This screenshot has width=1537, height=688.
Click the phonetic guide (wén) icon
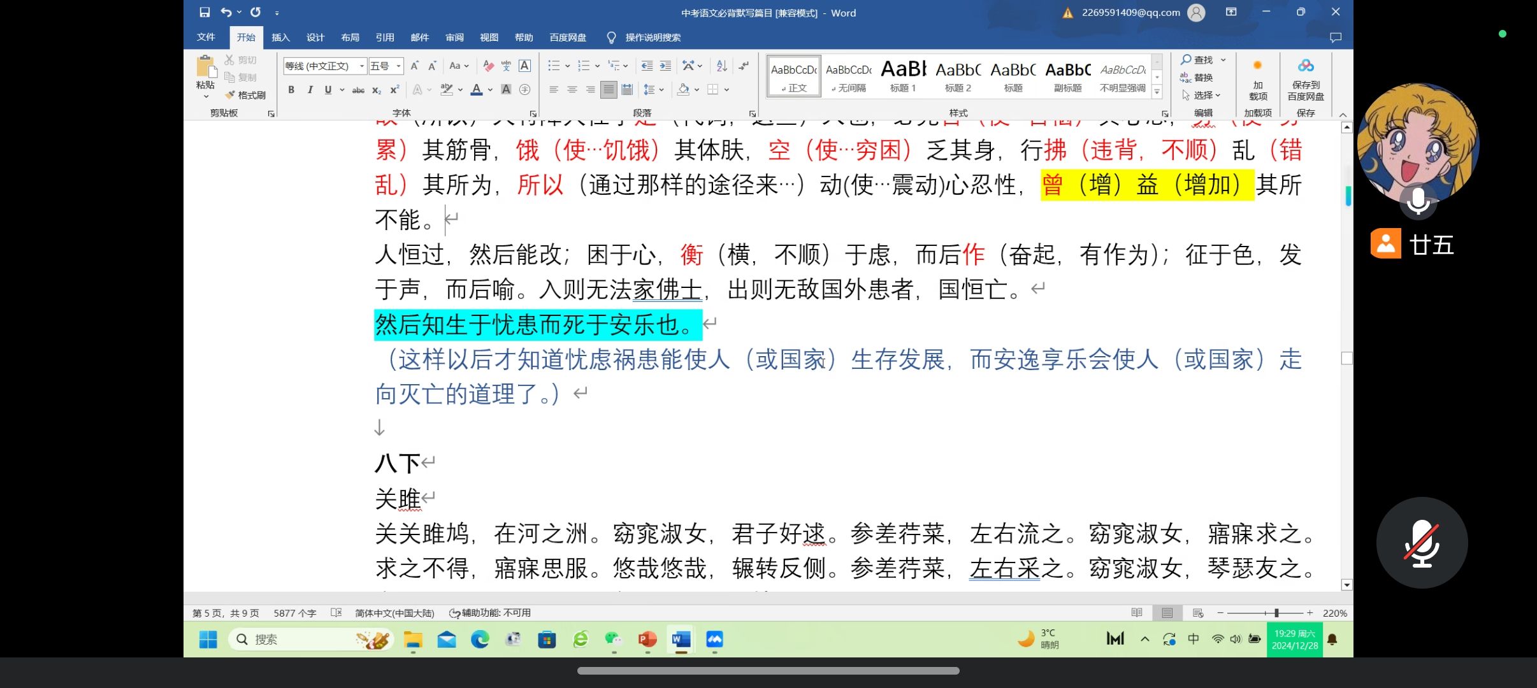pyautogui.click(x=506, y=66)
